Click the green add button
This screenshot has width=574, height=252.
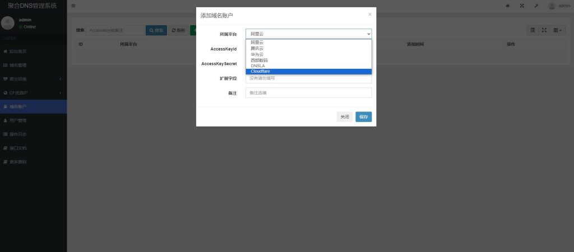(193, 30)
